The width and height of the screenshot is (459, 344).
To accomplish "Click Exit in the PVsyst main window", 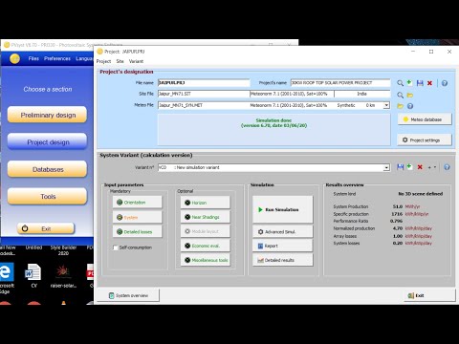I will coord(46,228).
